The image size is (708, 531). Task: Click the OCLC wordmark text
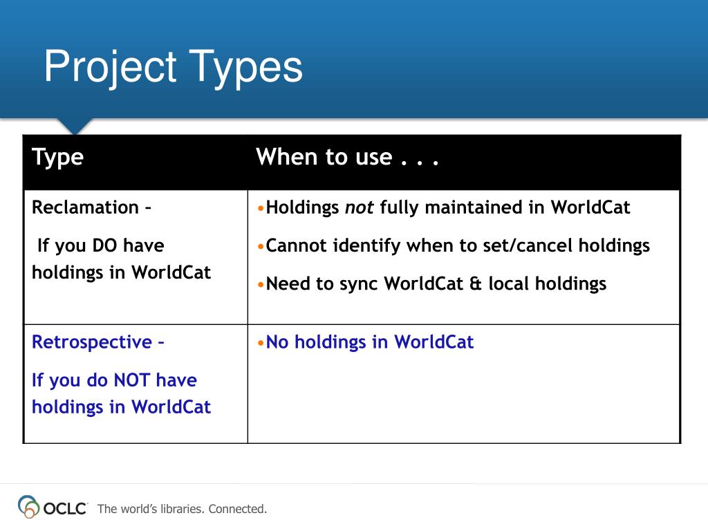pos(64,508)
